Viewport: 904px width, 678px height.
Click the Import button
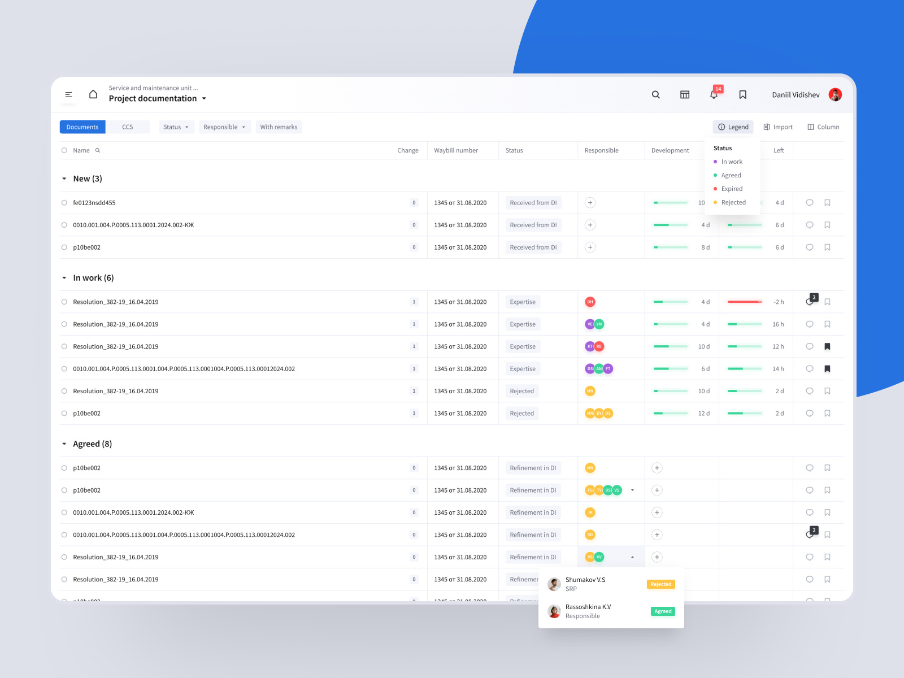(778, 127)
